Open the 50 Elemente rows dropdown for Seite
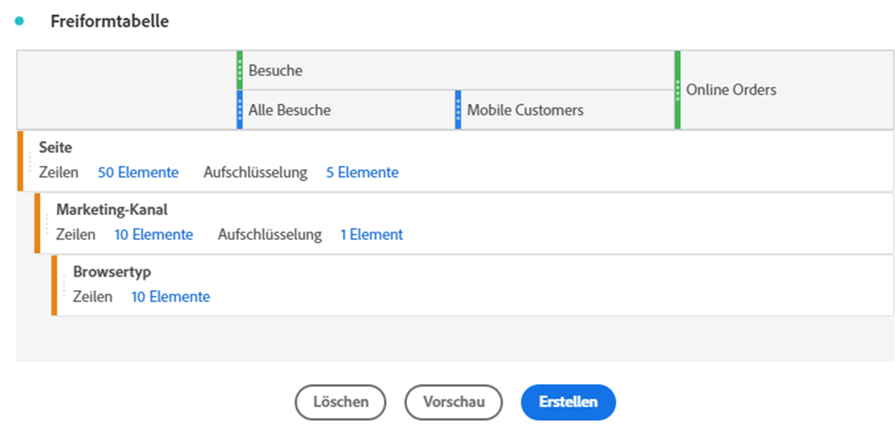The width and height of the screenshot is (895, 429). [x=138, y=172]
